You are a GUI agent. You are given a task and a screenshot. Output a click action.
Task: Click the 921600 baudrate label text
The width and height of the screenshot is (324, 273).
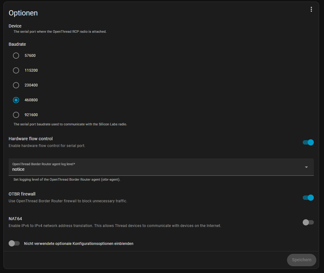(x=31, y=115)
